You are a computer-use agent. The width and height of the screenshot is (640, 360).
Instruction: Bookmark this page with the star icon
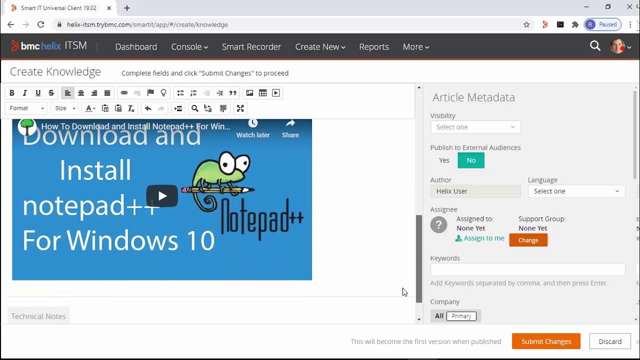click(x=526, y=24)
